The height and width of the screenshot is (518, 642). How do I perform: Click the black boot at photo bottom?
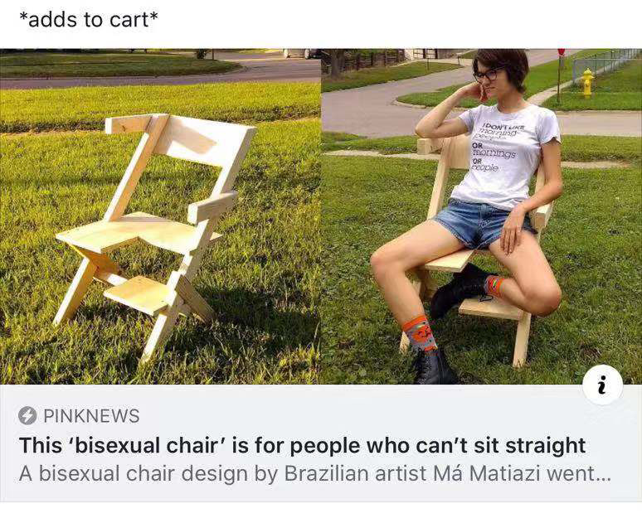[435, 366]
